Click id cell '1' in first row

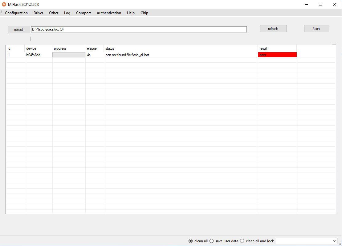click(x=9, y=55)
